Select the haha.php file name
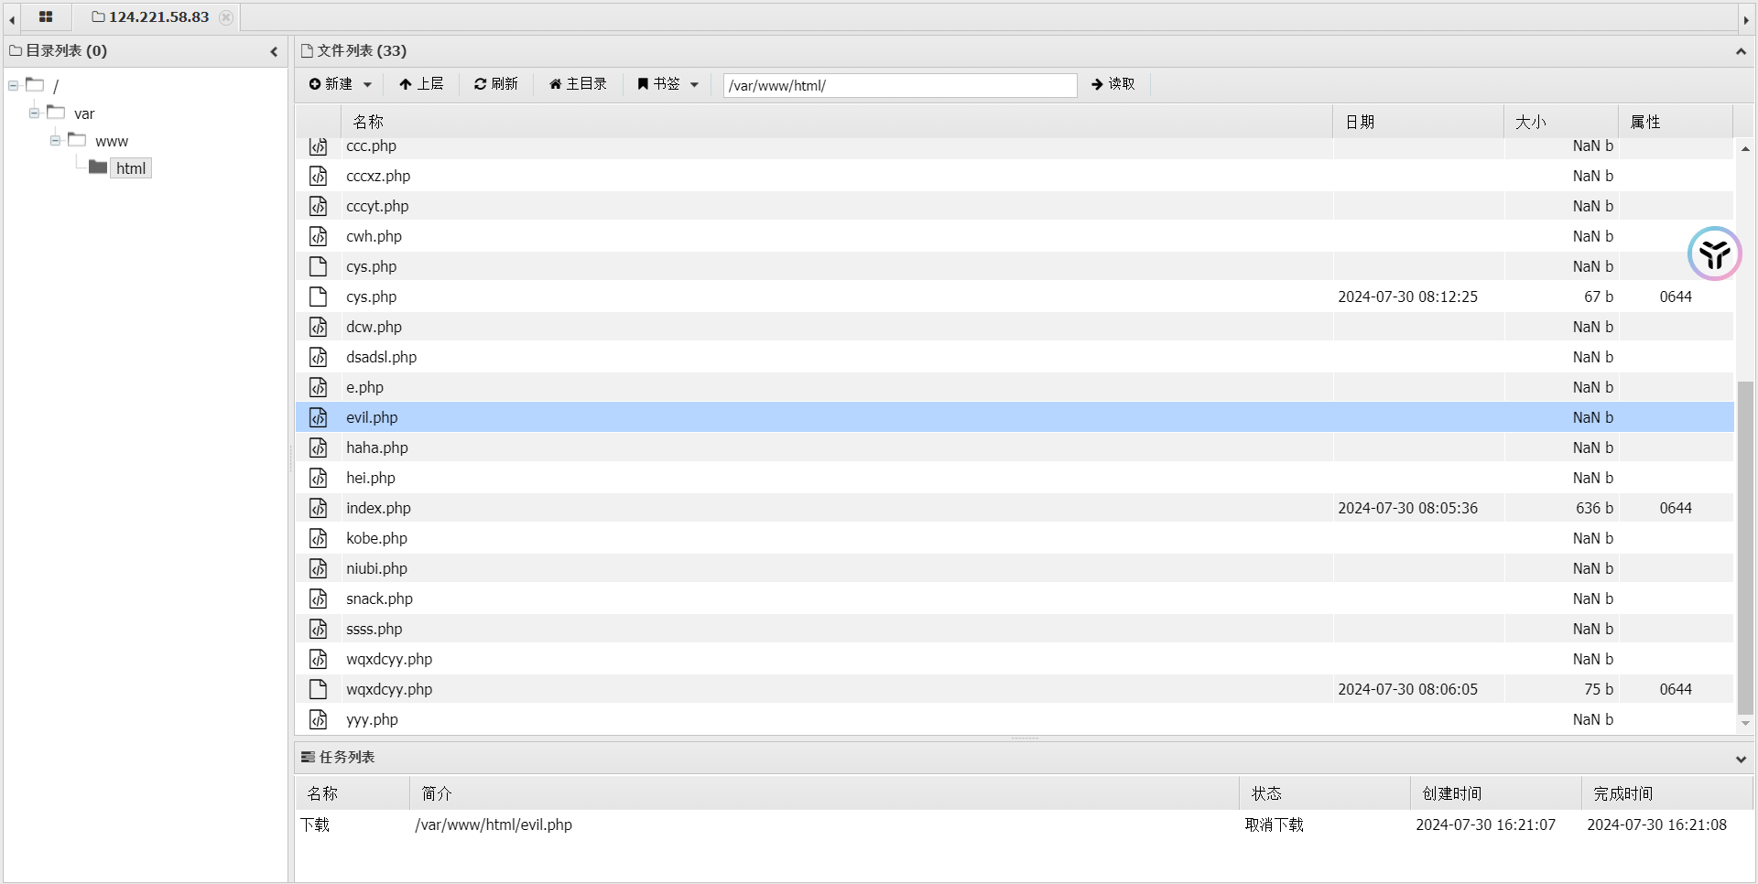The width and height of the screenshot is (1758, 884). pyautogui.click(x=377, y=447)
